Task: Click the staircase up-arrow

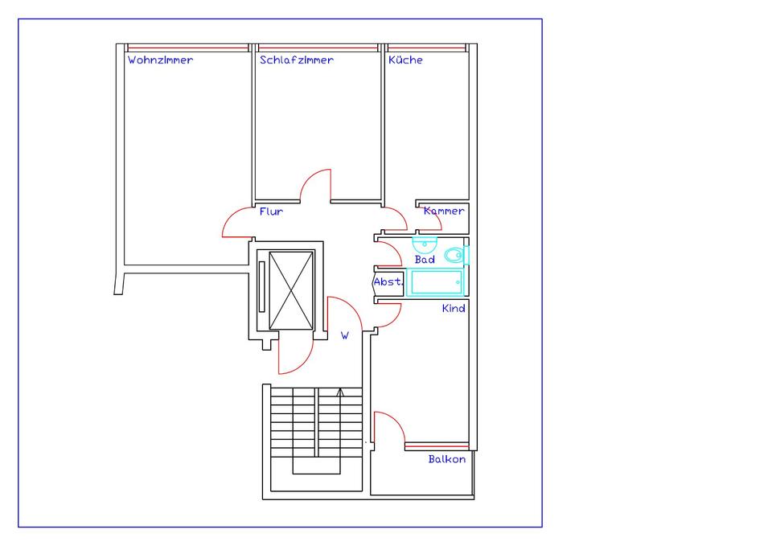Action: [x=340, y=393]
